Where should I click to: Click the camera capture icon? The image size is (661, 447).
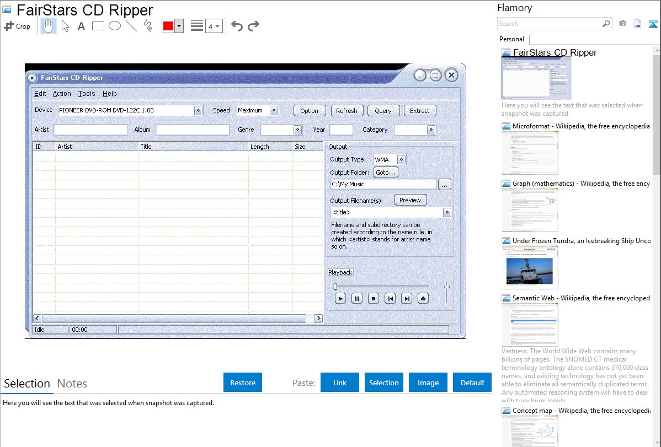coord(622,24)
